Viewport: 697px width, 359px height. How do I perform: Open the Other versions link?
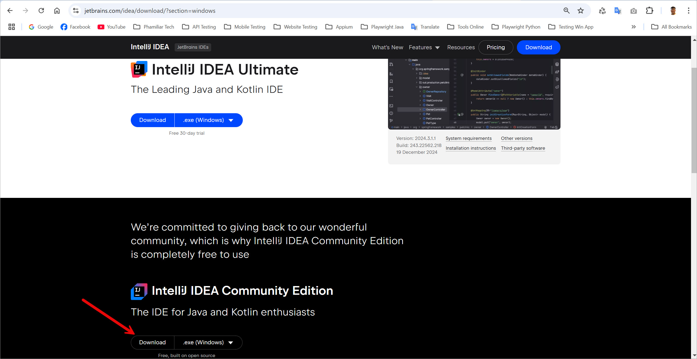point(517,138)
